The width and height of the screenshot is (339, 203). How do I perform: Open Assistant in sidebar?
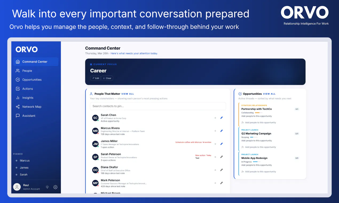click(x=36, y=116)
